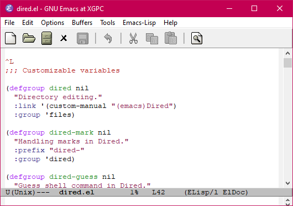
Task: Minimize the Emacs window
Action: click(229, 8)
